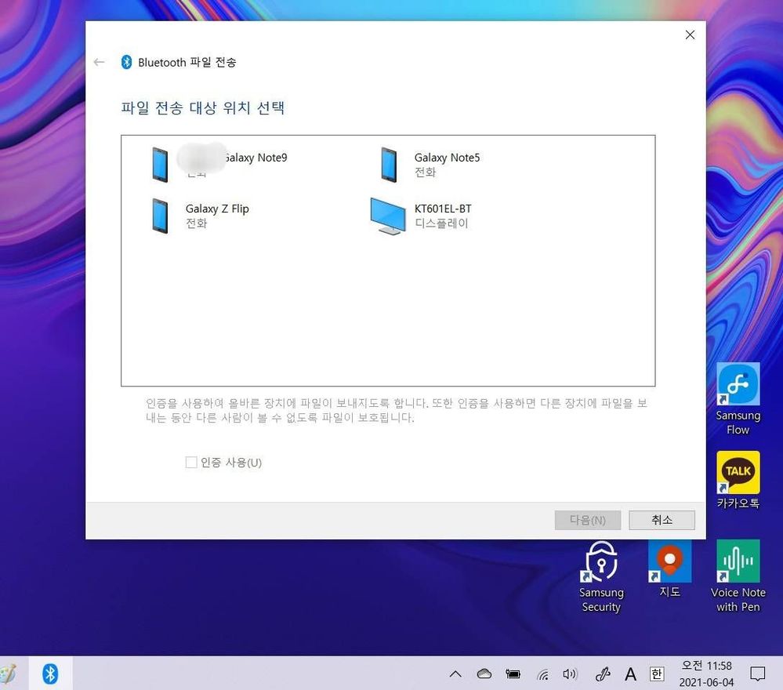Screen dimensions: 783x690
Task: Click the Galaxy Z Flip device name
Action: point(217,209)
